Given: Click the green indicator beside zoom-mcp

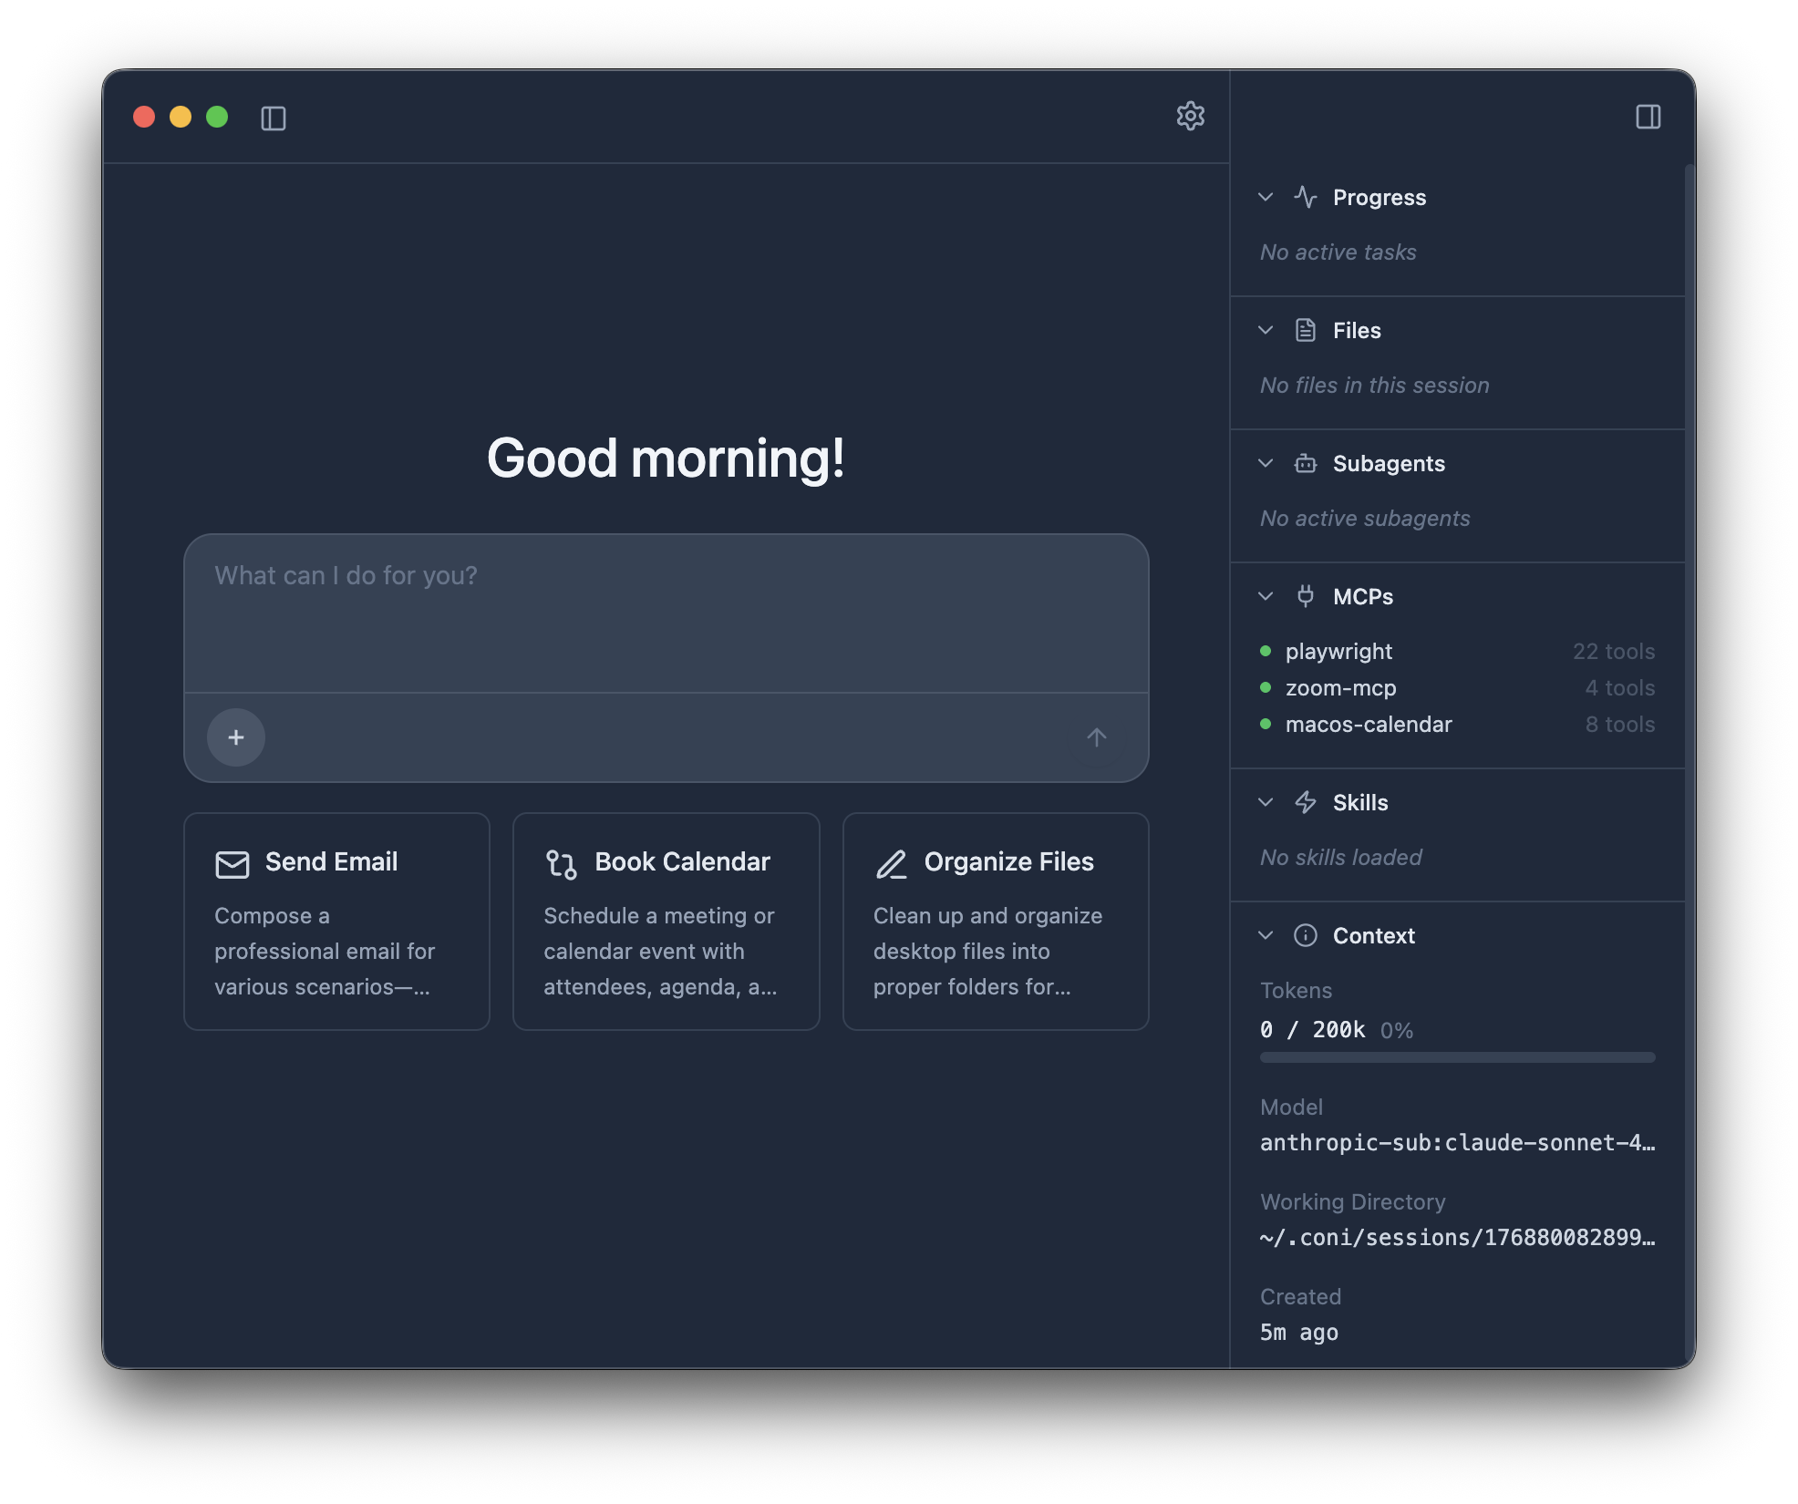Looking at the screenshot, I should [1266, 687].
